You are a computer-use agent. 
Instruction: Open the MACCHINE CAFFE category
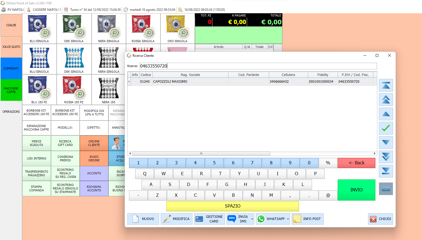click(x=11, y=90)
